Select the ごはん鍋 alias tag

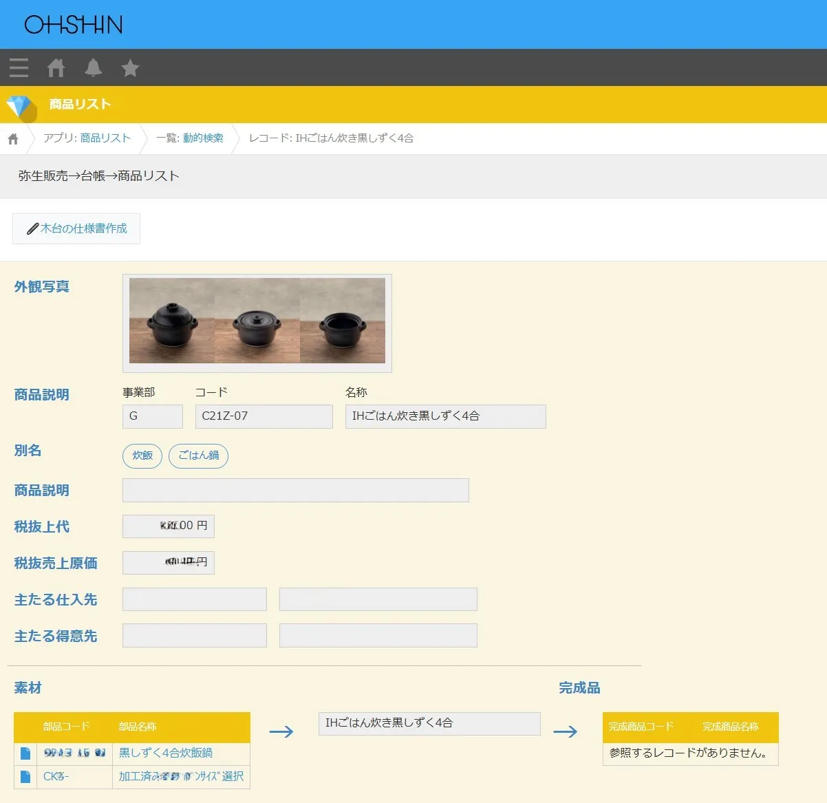tap(198, 456)
